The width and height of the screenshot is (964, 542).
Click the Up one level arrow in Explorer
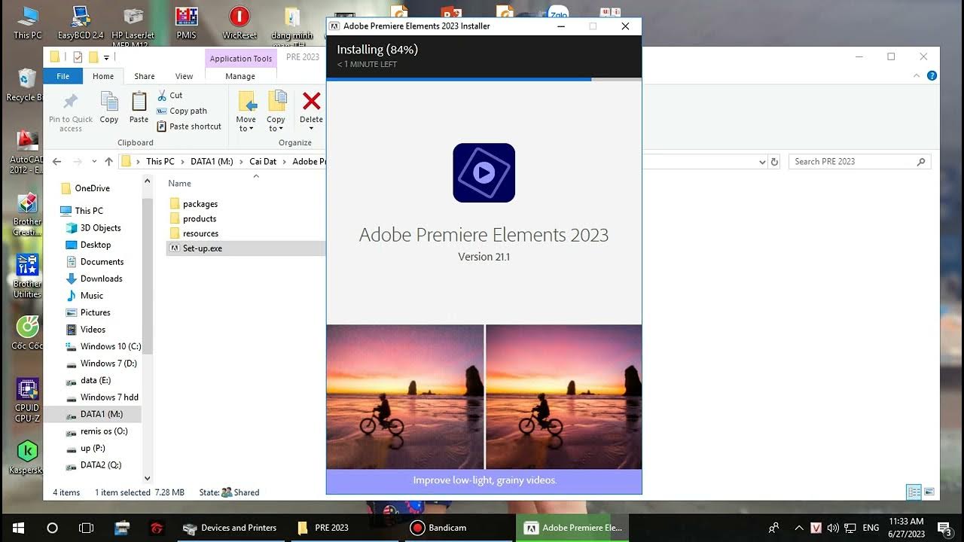pyautogui.click(x=109, y=161)
